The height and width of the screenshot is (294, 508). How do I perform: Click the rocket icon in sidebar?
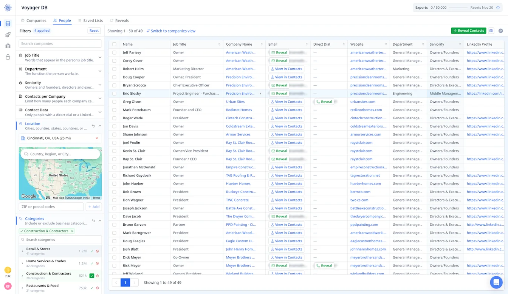8,35
